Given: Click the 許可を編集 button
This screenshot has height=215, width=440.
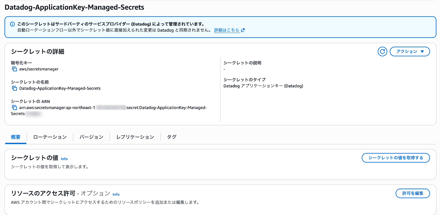Looking at the screenshot, I should coord(413,193).
